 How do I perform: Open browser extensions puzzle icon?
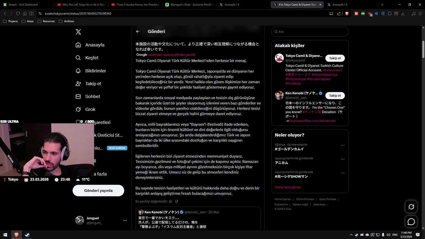389,14
